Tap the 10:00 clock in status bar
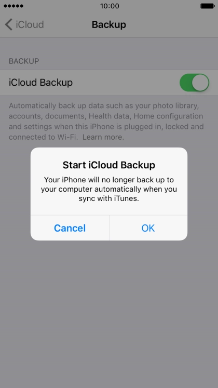218x388 pixels. coord(110,6)
